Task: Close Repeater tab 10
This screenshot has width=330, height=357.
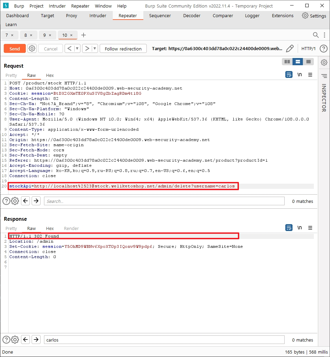Action: [x=71, y=35]
